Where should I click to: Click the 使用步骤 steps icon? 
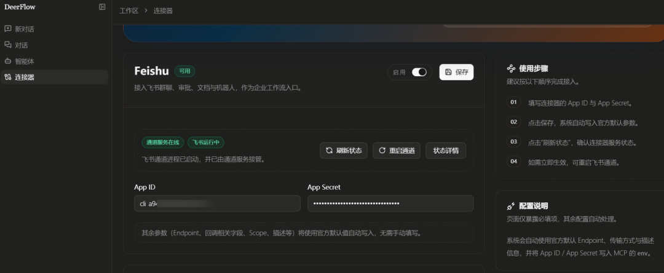(x=511, y=69)
